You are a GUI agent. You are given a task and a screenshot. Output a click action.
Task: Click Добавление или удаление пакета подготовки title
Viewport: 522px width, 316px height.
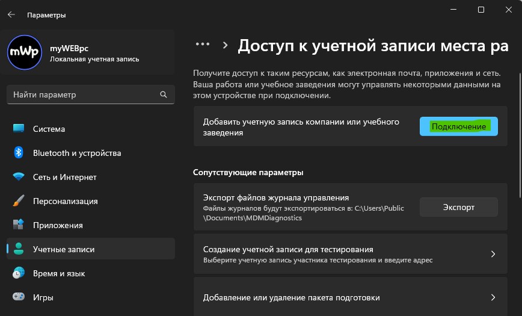291,297
